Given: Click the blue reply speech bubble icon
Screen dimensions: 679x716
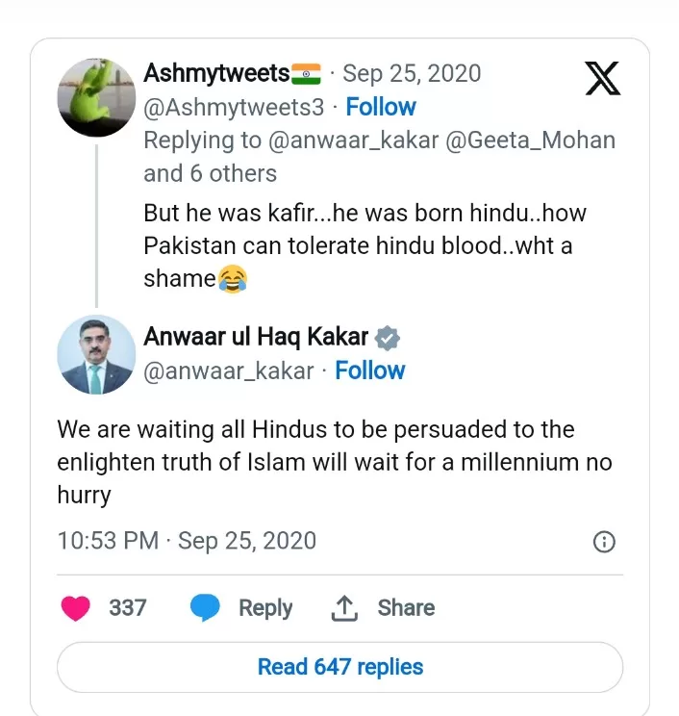Looking at the screenshot, I should (204, 607).
